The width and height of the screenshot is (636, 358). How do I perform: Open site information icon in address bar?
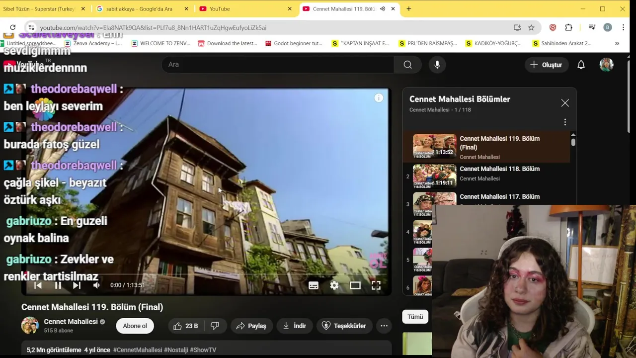click(31, 27)
